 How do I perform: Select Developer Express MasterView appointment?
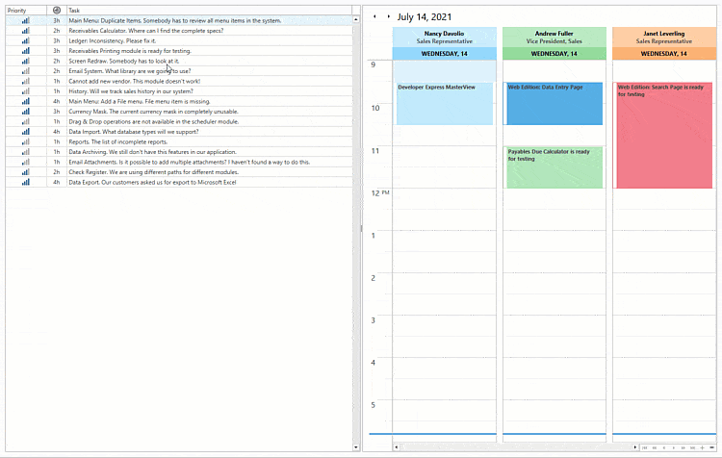click(x=445, y=104)
